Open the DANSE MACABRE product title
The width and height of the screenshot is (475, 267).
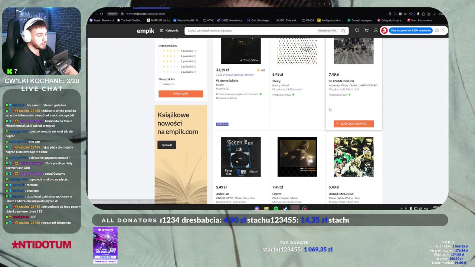coord(341,194)
